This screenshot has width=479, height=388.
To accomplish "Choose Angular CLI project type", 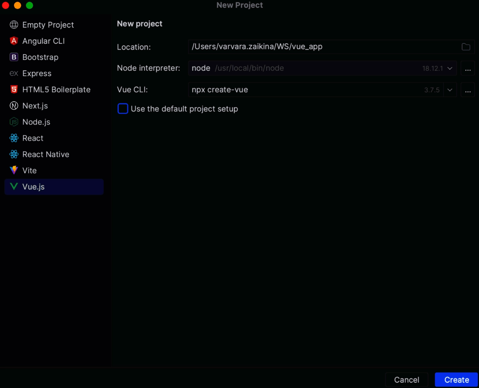I will 54,41.
